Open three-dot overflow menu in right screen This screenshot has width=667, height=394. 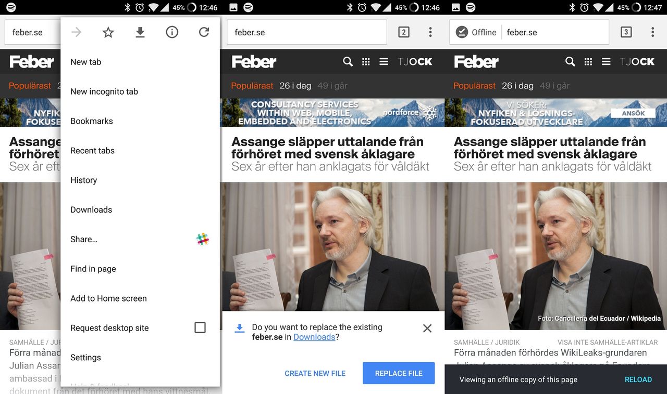click(652, 32)
